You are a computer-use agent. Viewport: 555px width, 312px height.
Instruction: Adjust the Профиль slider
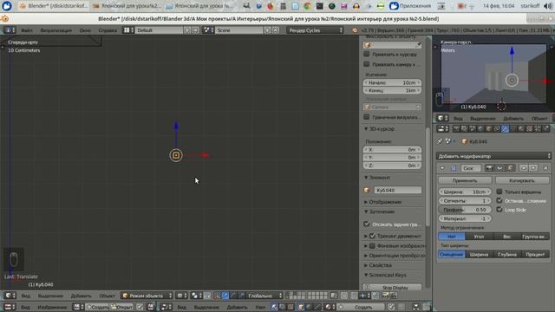(x=465, y=210)
